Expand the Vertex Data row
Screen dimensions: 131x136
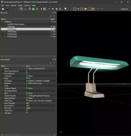point(2,110)
